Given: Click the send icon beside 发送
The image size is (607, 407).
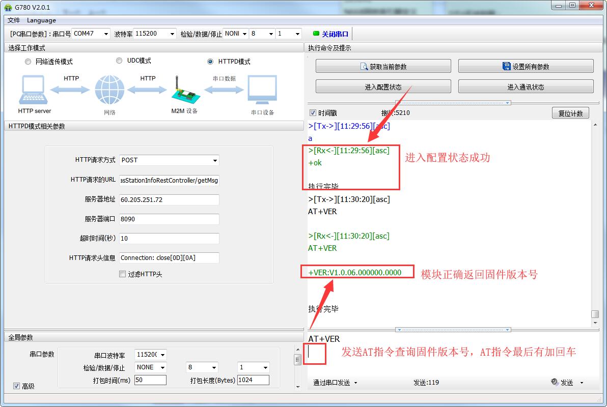Looking at the screenshot, I should [x=555, y=382].
